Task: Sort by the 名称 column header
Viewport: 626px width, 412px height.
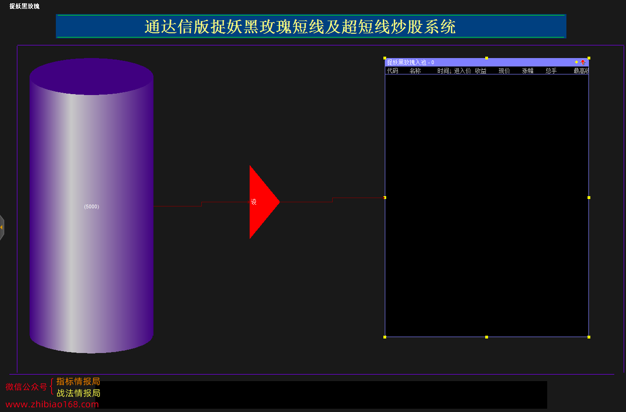Action: click(x=415, y=71)
